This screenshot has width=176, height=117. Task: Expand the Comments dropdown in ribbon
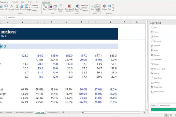coord(35,8)
